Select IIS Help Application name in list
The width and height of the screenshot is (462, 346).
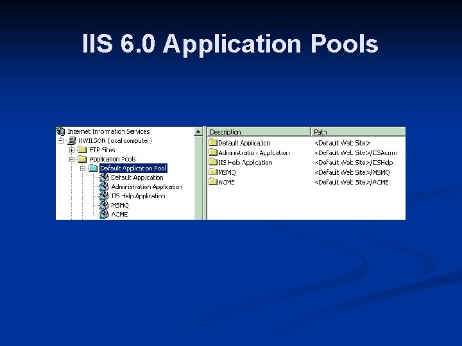click(x=245, y=162)
